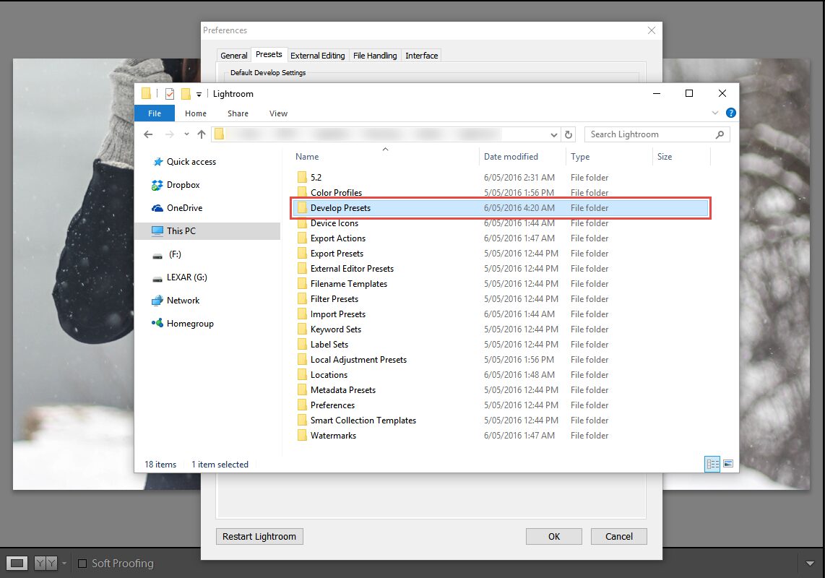Open the Share ribbon tab
Image resolution: width=825 pixels, height=578 pixels.
point(238,113)
